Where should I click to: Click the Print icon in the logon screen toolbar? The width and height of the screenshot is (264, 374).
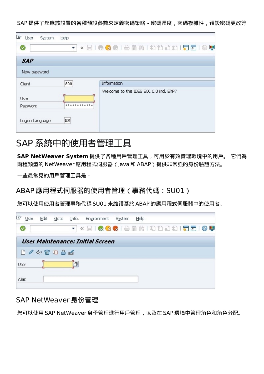pyautogui.click(x=127, y=48)
